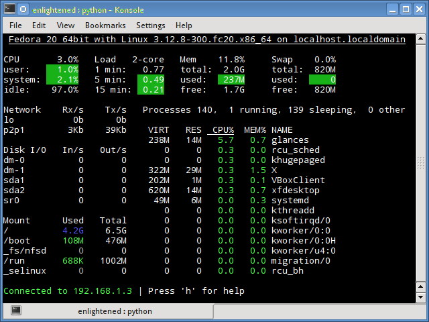Click the Konsole terminal icon in title bar

(x=9, y=9)
